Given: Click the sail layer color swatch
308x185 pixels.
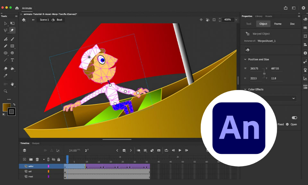Looking at the screenshot, I should [x=48, y=171].
